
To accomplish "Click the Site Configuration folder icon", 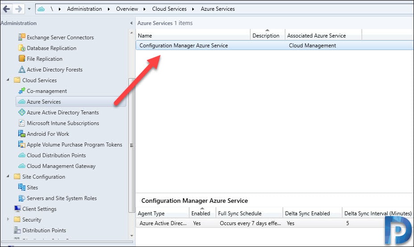I will [x=17, y=176].
